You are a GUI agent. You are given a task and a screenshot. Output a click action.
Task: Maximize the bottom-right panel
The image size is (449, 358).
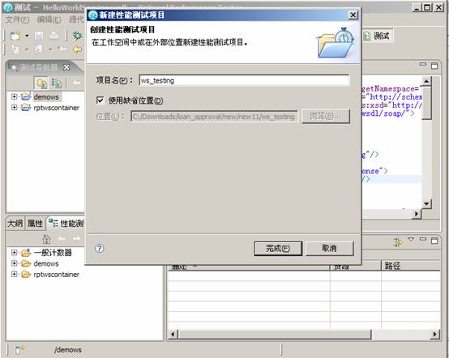click(434, 241)
